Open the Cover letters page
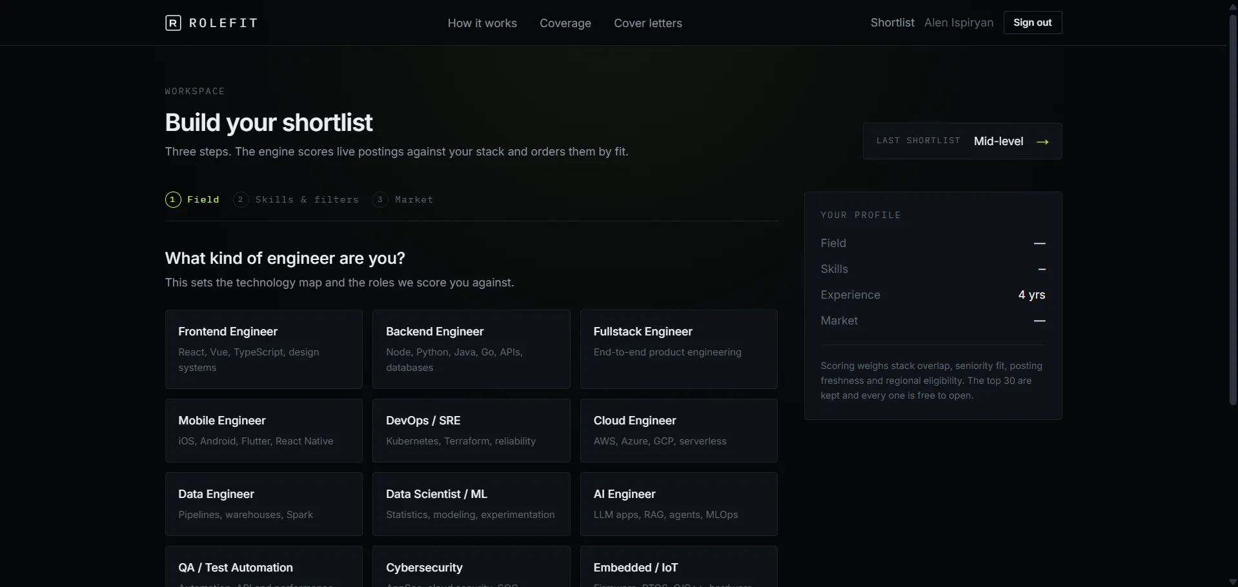1238x587 pixels. (x=648, y=23)
